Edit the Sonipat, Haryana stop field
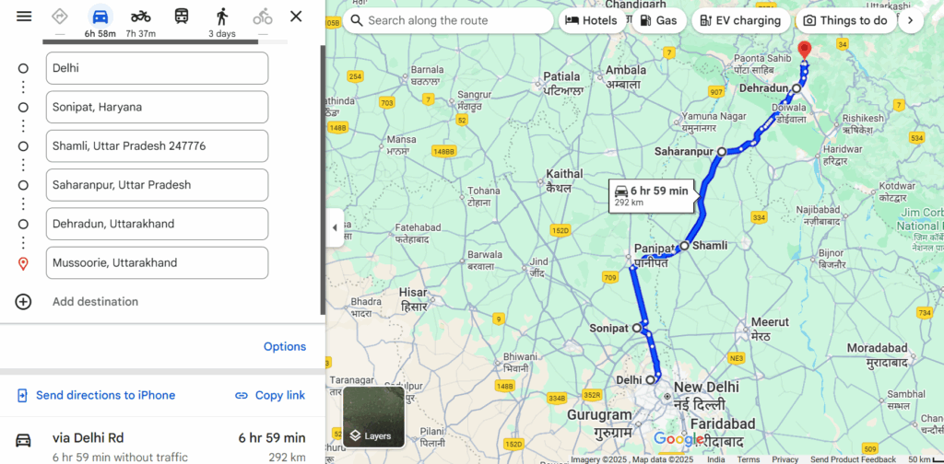 click(x=157, y=107)
